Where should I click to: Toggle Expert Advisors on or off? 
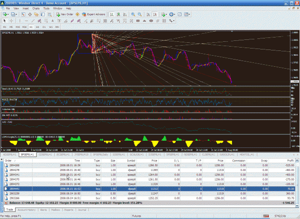tap(94, 14)
